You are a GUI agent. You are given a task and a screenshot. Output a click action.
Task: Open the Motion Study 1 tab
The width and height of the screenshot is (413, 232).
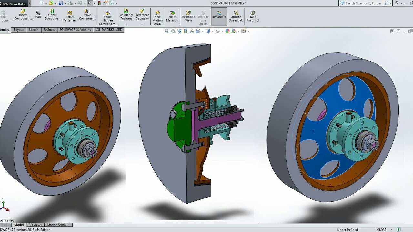point(58,225)
